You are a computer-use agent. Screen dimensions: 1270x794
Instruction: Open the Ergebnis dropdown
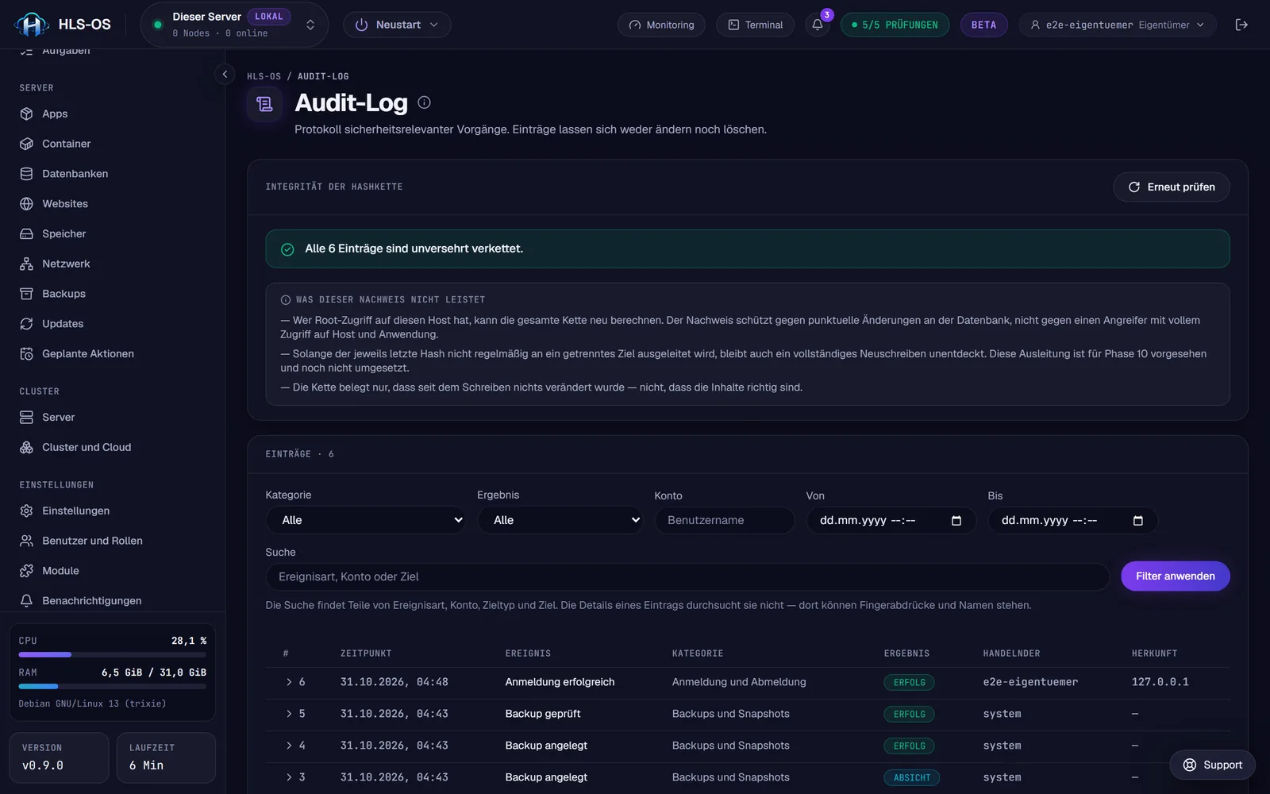pyautogui.click(x=560, y=520)
